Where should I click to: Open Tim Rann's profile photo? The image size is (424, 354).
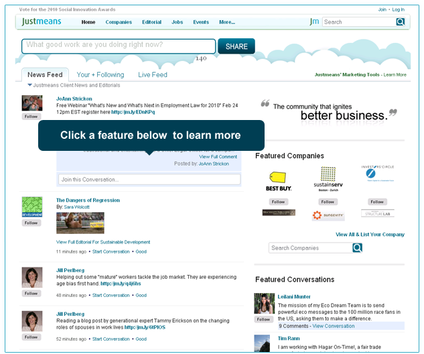(262, 343)
